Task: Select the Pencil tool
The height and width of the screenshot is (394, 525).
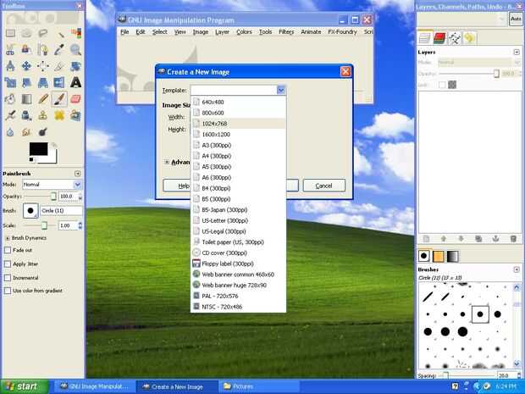Action: (x=43, y=99)
